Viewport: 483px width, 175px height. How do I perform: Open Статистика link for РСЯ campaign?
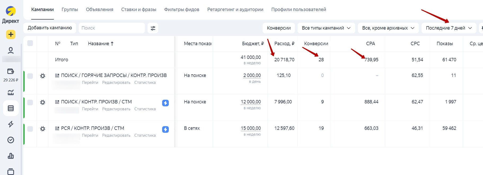(145, 135)
